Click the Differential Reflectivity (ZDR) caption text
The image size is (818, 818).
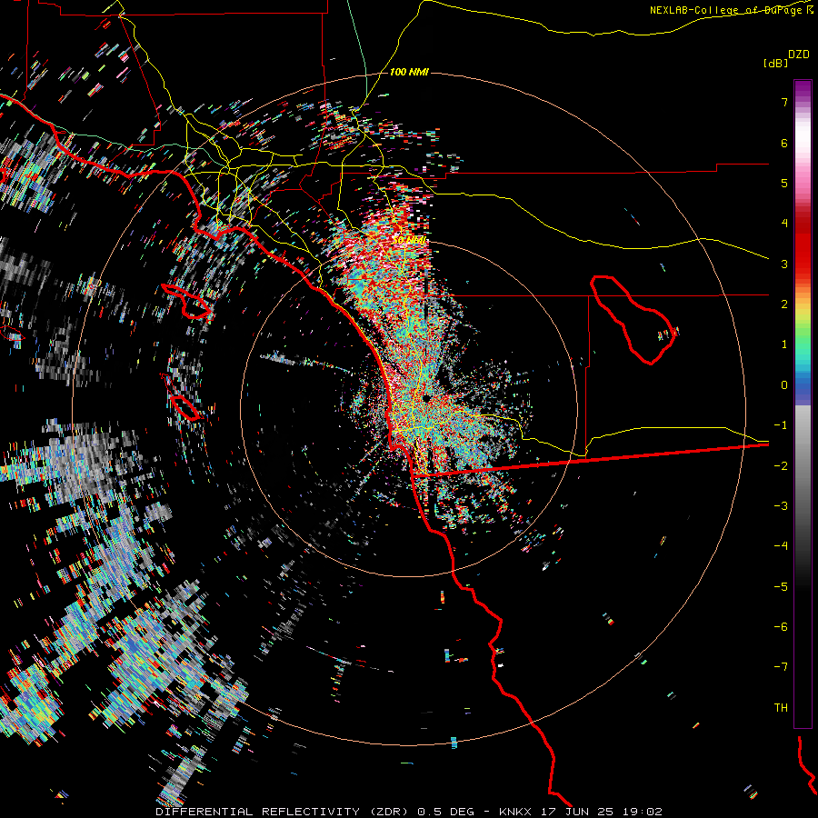[x=284, y=812]
